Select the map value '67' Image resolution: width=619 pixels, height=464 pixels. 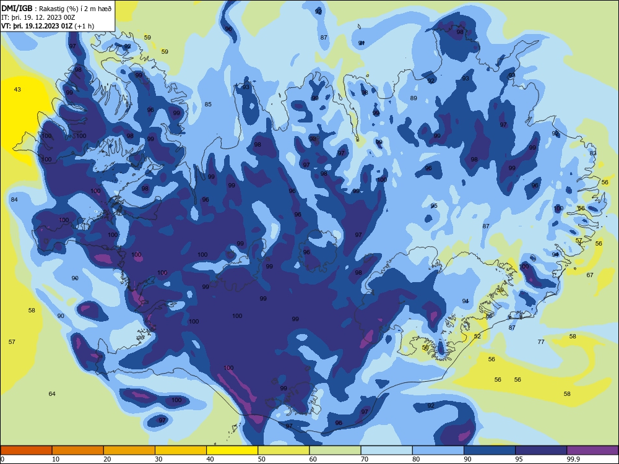[x=590, y=275]
